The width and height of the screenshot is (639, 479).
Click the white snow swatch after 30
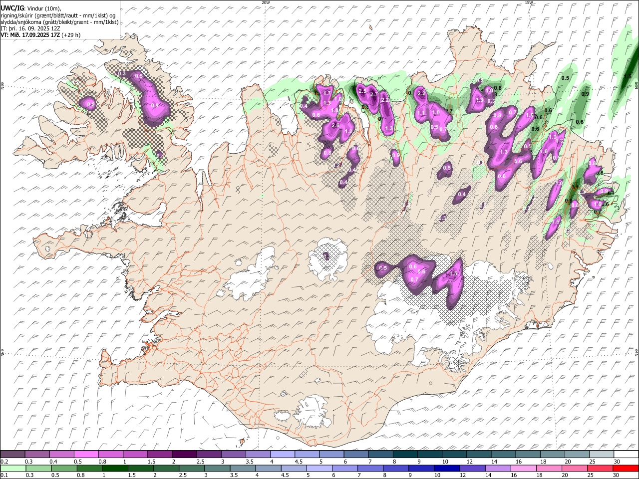click(x=626, y=455)
